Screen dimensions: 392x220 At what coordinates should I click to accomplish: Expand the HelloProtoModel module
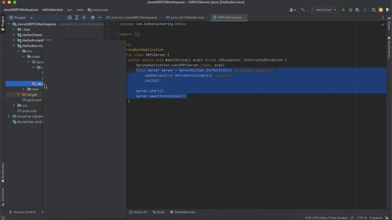click(x=13, y=40)
